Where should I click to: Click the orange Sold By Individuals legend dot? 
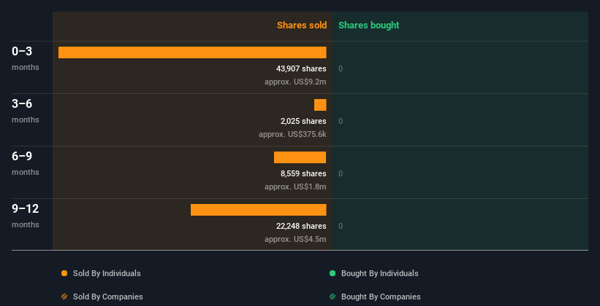click(x=64, y=273)
